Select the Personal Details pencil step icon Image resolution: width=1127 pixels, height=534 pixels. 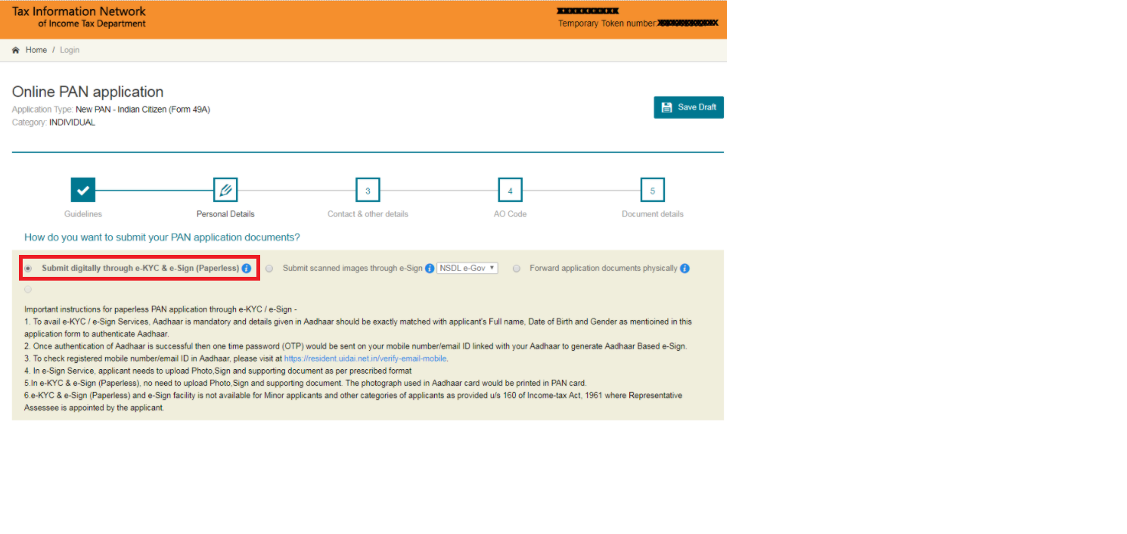coord(225,190)
